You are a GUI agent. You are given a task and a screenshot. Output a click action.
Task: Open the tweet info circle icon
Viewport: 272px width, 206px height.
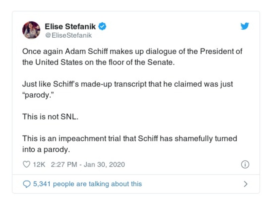(245, 165)
